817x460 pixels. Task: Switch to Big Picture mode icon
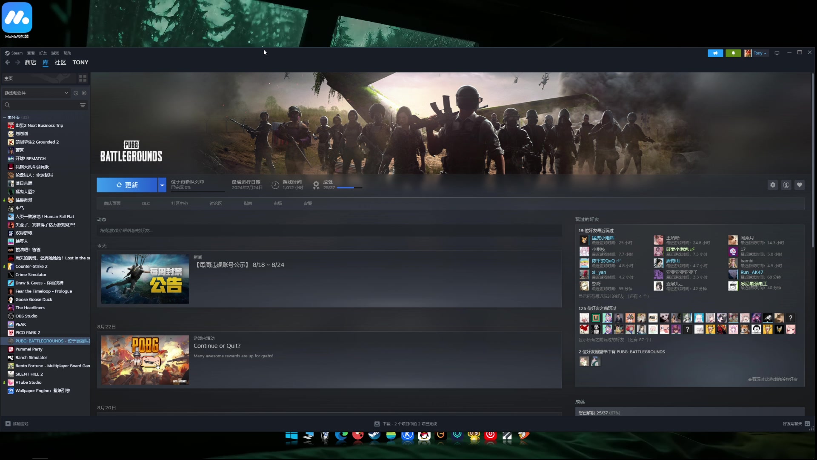coord(777,53)
